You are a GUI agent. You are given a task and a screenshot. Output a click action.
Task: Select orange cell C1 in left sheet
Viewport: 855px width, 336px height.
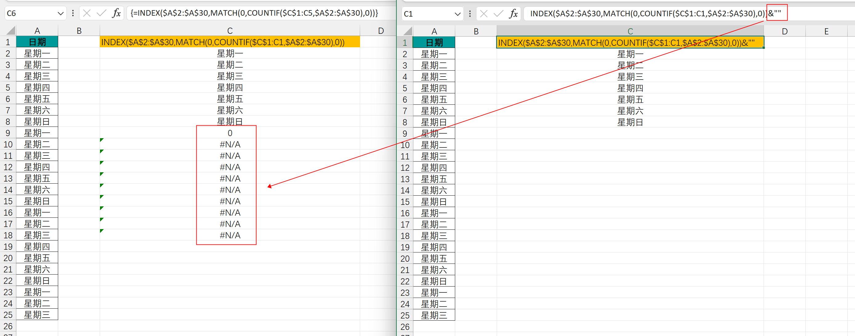(x=230, y=42)
